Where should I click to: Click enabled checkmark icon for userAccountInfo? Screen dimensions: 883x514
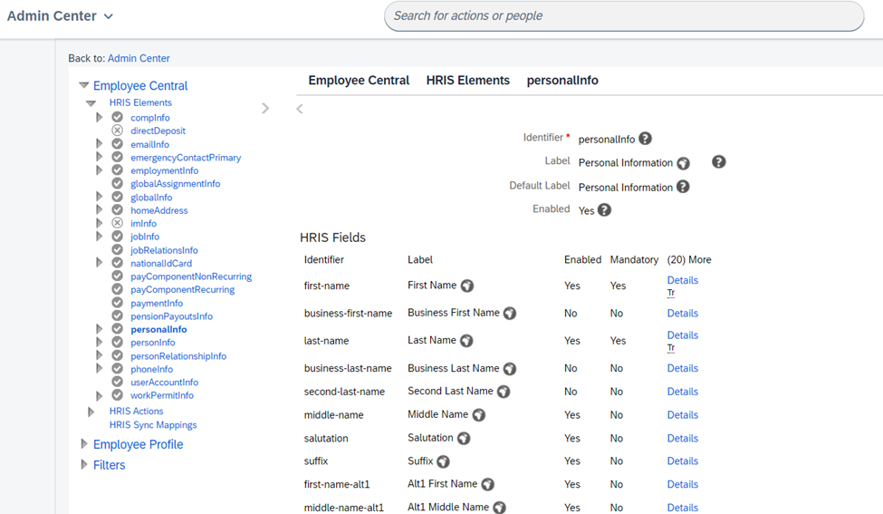click(117, 382)
